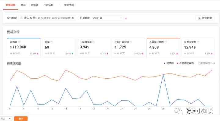Image resolution: width=220 pixels, height=121 pixels.
Task: Expand the language selector at bottom left
Action: (6, 119)
